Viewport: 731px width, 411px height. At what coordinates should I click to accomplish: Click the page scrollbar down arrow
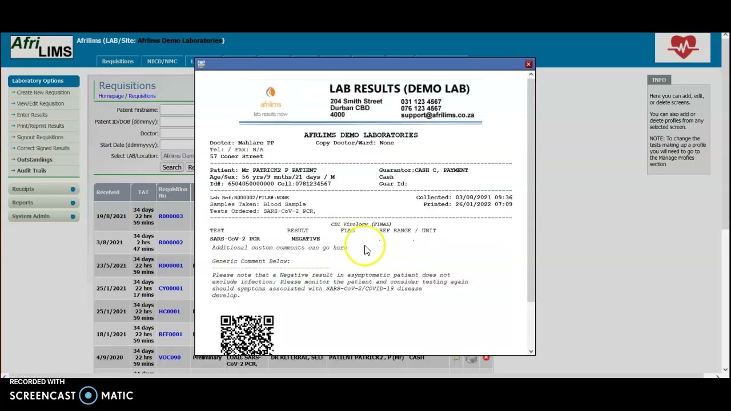tap(726, 370)
